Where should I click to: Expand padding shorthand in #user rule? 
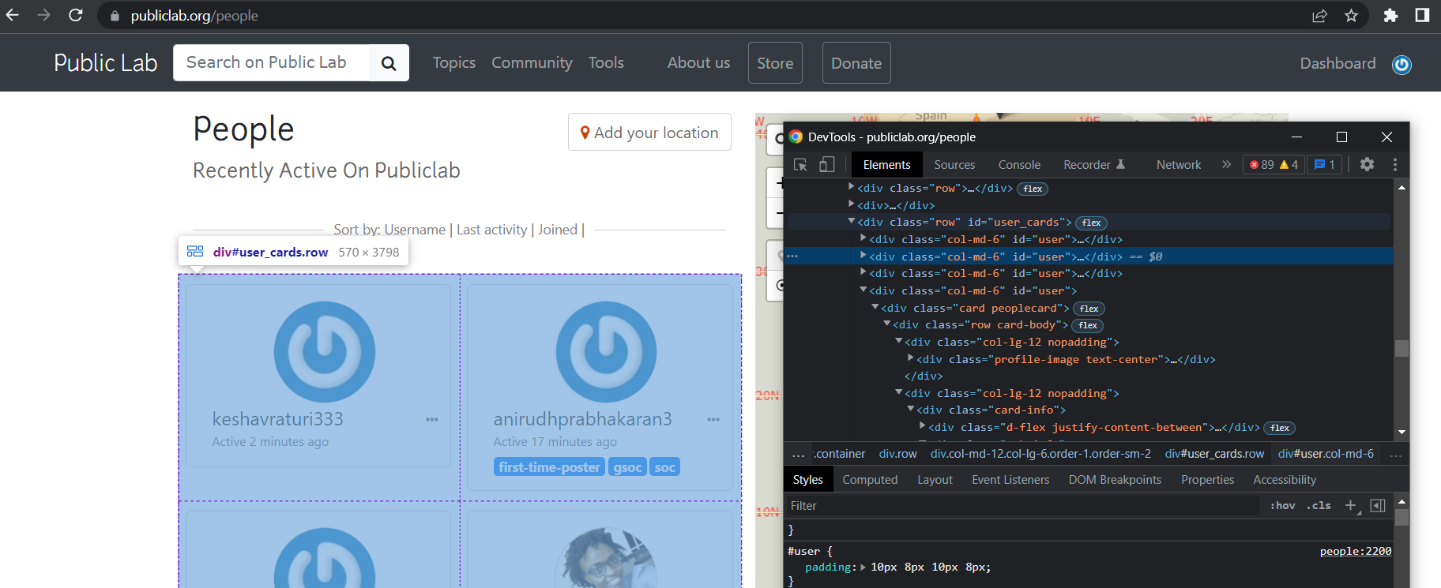(863, 567)
